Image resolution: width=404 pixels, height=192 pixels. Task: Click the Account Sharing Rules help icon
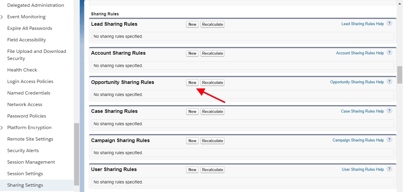(x=389, y=52)
